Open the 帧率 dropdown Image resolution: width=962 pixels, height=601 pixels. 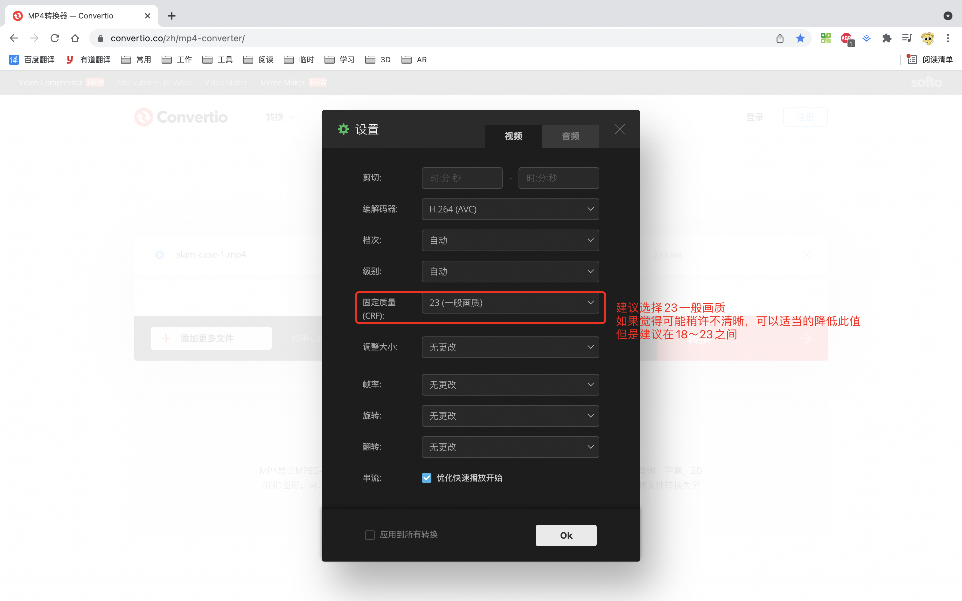(510, 385)
